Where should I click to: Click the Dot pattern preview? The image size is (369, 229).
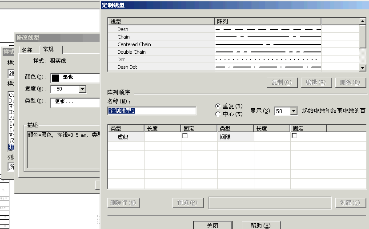(268, 59)
